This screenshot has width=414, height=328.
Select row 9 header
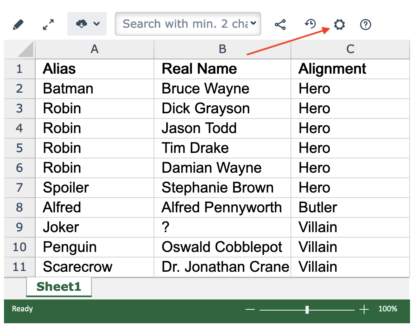(x=19, y=227)
